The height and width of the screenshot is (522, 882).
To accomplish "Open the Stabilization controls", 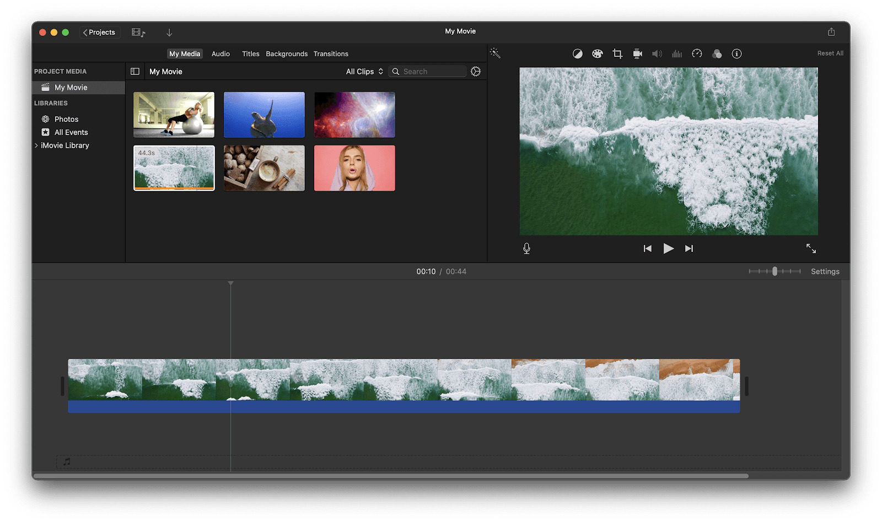I will click(x=637, y=53).
